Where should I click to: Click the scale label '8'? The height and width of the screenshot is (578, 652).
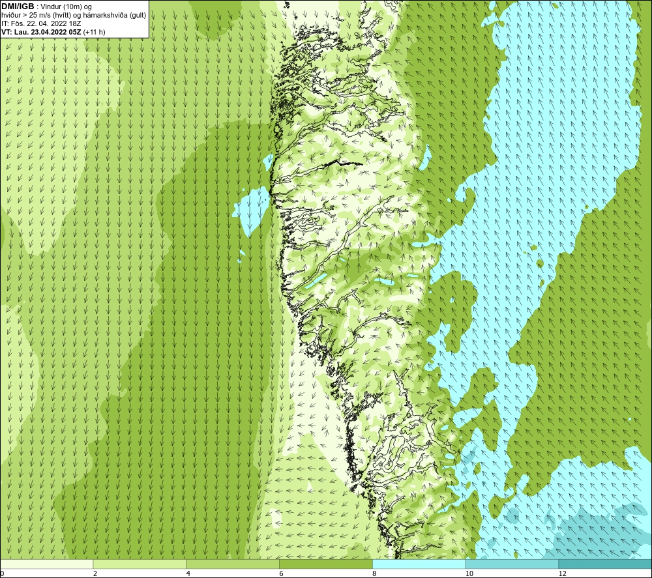point(375,574)
